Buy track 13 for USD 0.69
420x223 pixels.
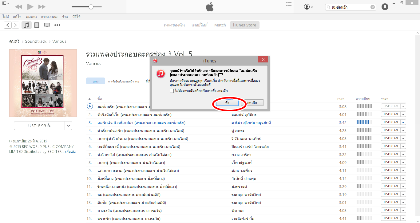tap(390, 202)
